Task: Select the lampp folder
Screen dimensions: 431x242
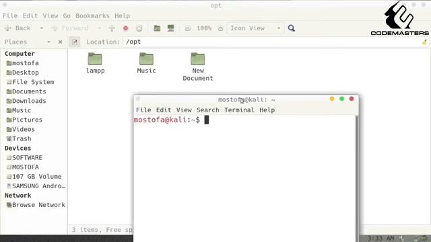Action: pyautogui.click(x=95, y=63)
